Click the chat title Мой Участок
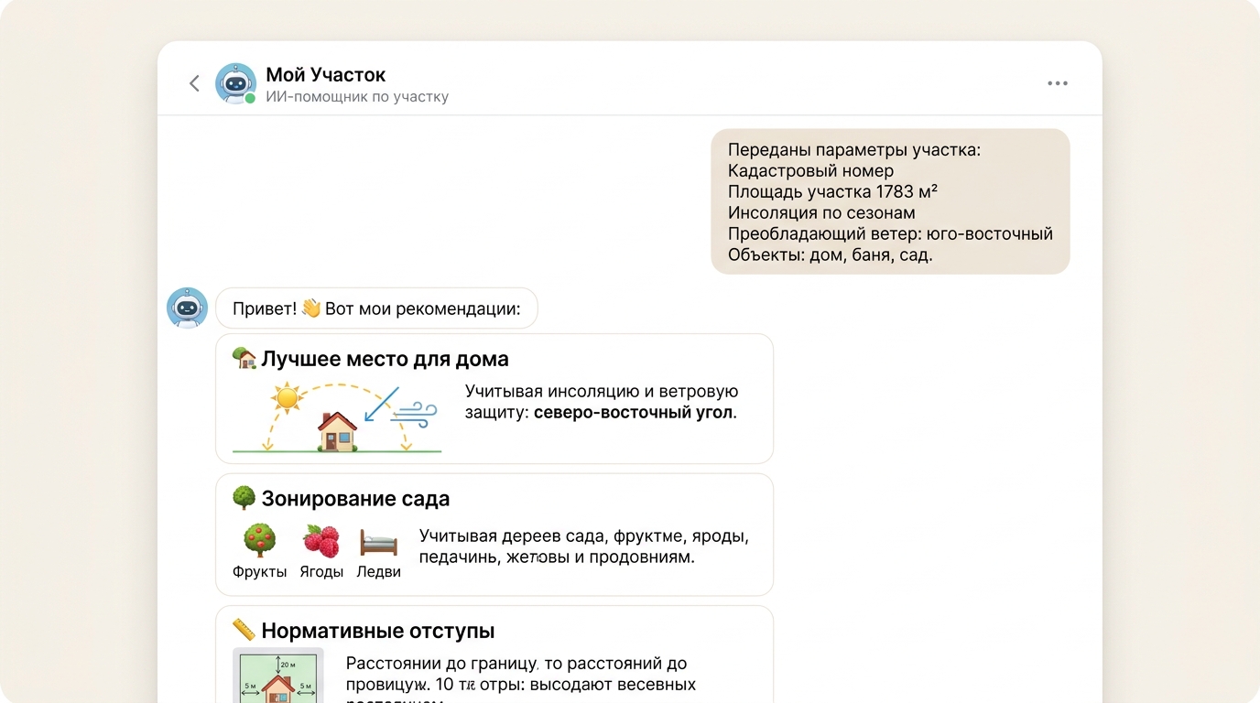Image resolution: width=1260 pixels, height=703 pixels. pos(326,74)
